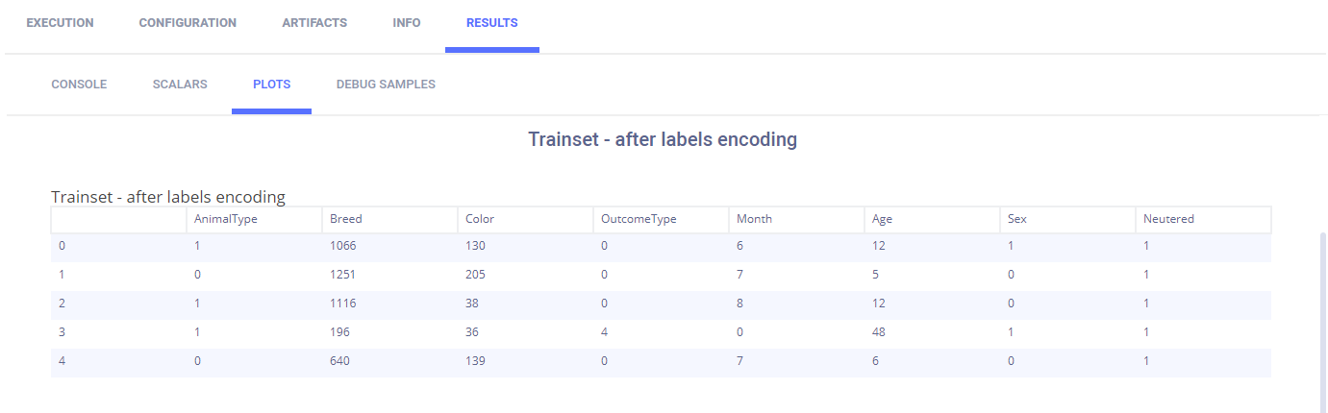Open the Console sub-tab
Viewport: 1328px width, 413px height.
[x=79, y=85]
